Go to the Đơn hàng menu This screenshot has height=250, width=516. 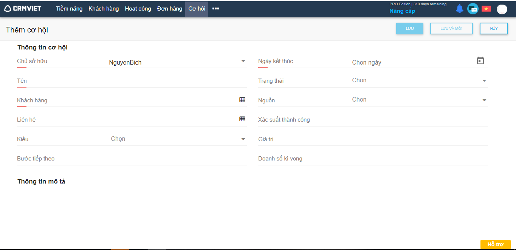170,9
